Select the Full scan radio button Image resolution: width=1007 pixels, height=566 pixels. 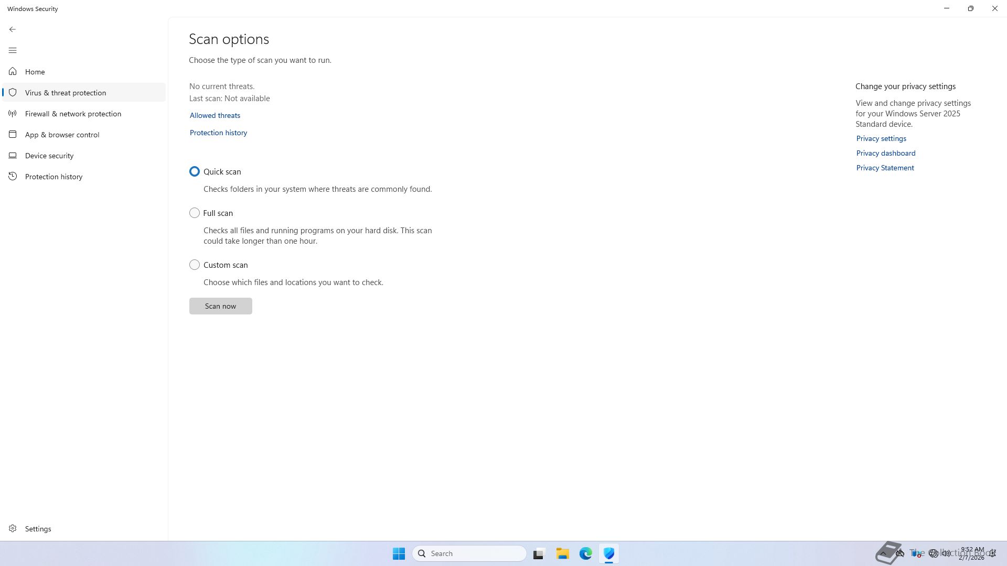point(195,213)
